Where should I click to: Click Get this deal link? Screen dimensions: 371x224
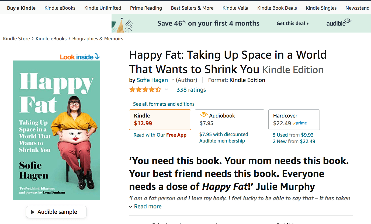point(293,23)
